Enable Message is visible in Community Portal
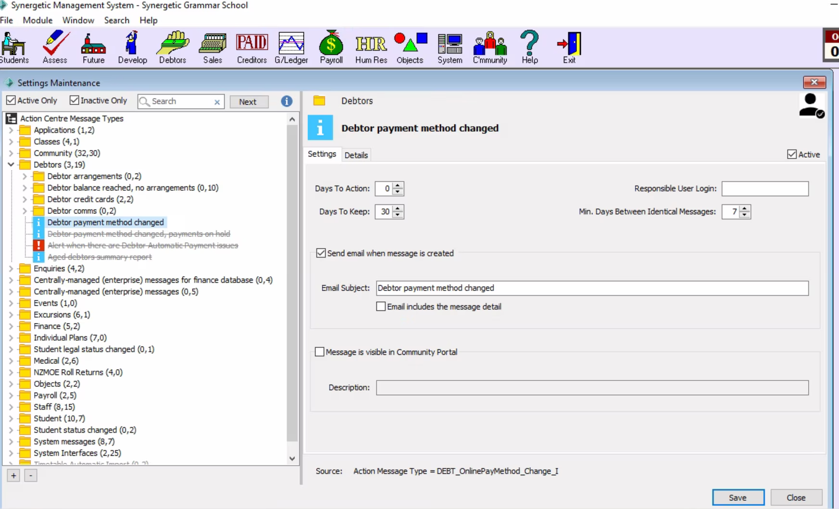This screenshot has height=509, width=839. 319,352
